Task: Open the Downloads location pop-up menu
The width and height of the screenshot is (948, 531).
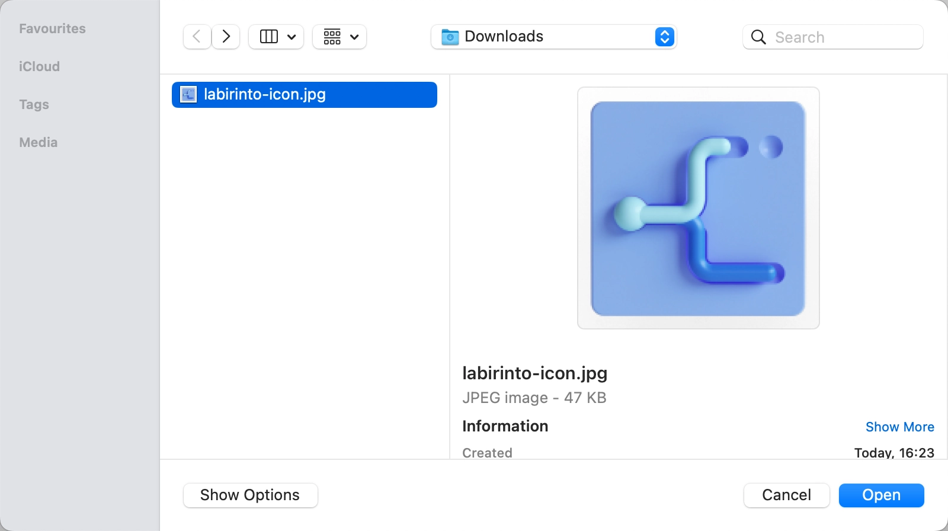Action: tap(554, 37)
